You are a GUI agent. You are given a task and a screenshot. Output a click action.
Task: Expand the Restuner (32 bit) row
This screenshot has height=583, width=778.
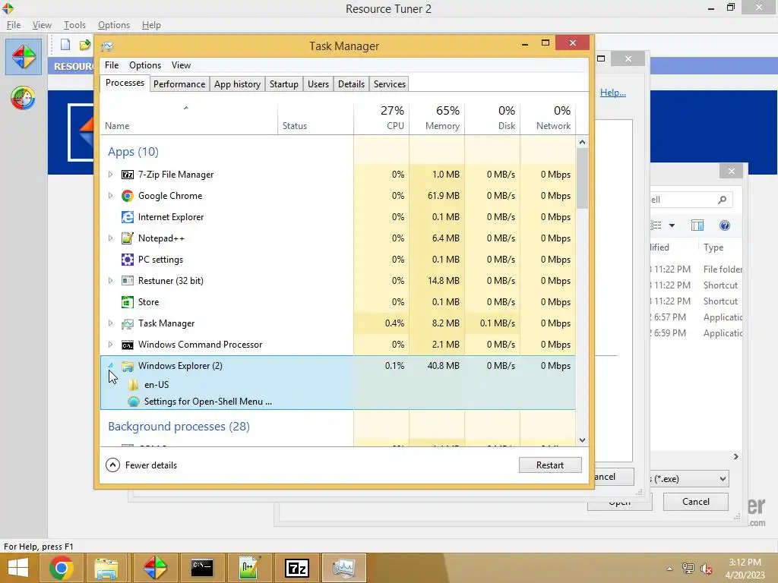[110, 281]
